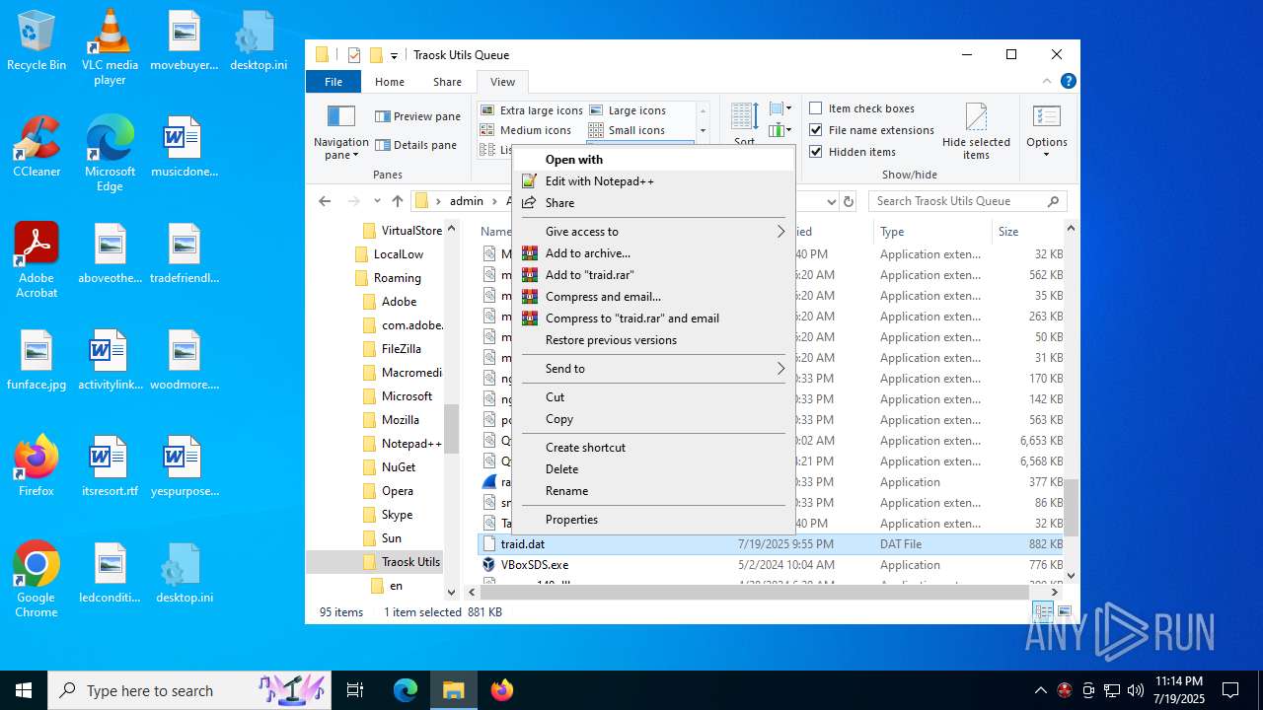Select the FileZilla folder in tree

point(404,349)
